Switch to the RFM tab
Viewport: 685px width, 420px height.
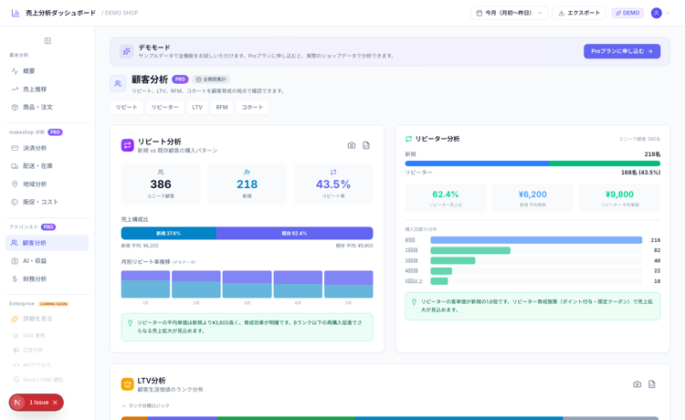point(222,108)
